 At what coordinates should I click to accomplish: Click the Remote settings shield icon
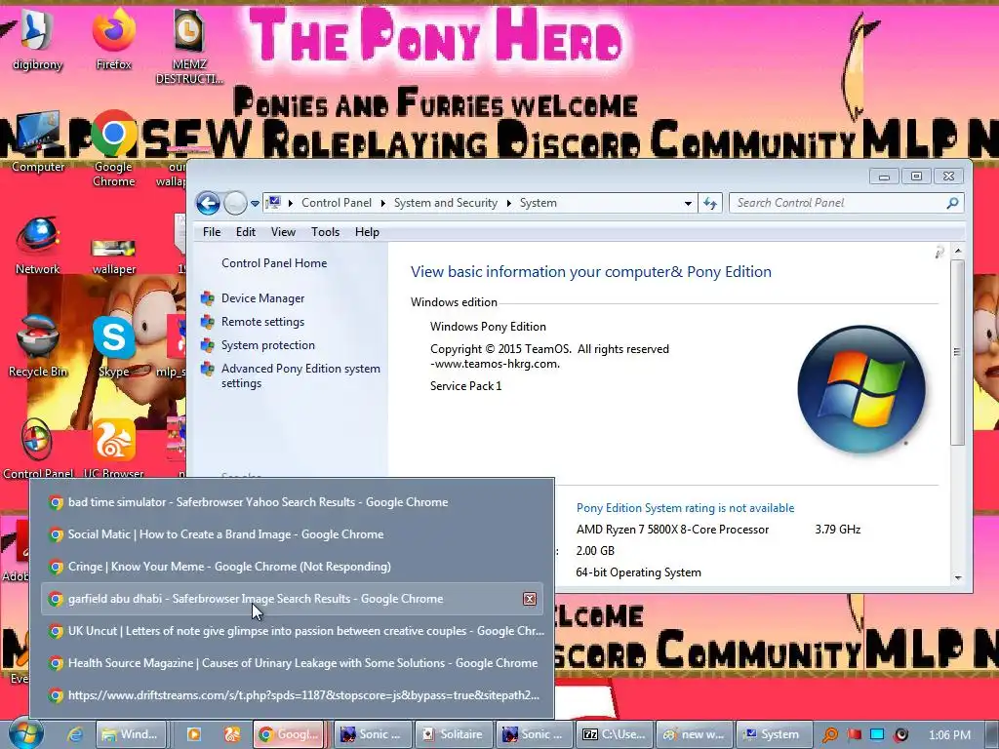tap(207, 322)
